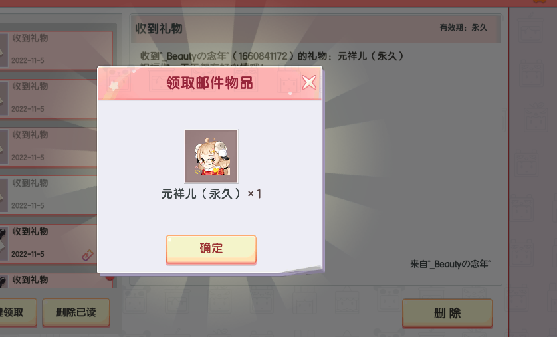Open the last partially visible 收到礼物 mail
Image resolution: width=557 pixels, height=337 pixels.
pyautogui.click(x=57, y=281)
